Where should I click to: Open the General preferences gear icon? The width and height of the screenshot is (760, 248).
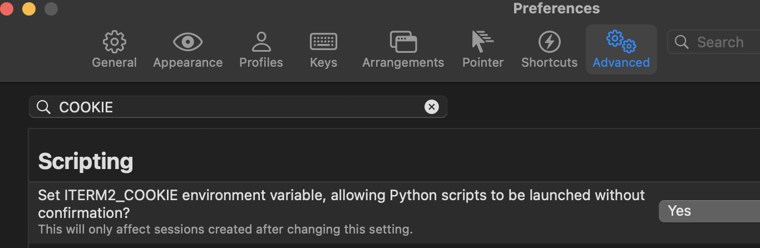[114, 42]
